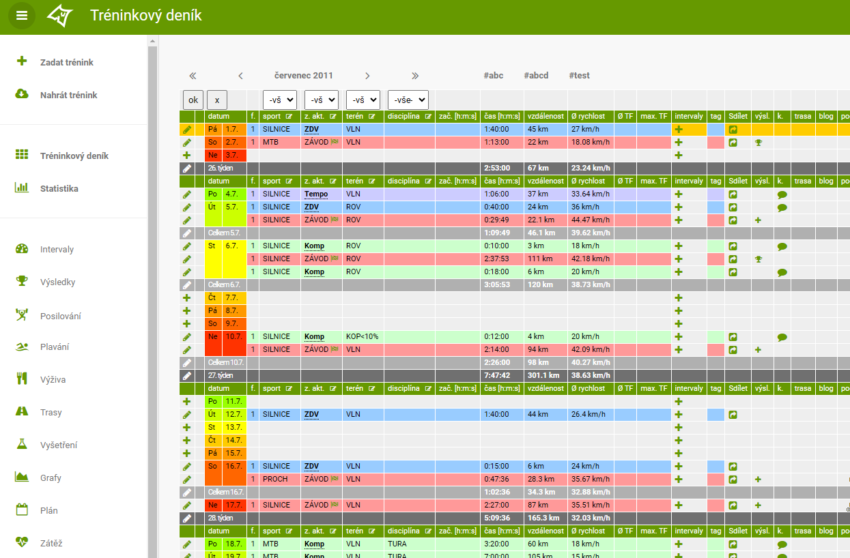
Task: Open the Výsledky sidebar section
Action: click(58, 282)
